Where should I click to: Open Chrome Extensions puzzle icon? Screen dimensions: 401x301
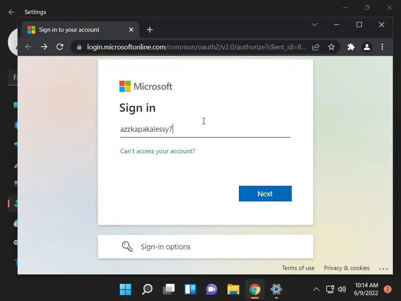pos(351,47)
